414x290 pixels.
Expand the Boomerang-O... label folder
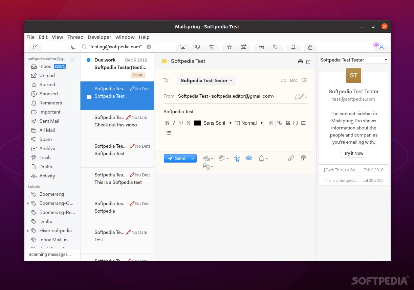click(x=28, y=203)
